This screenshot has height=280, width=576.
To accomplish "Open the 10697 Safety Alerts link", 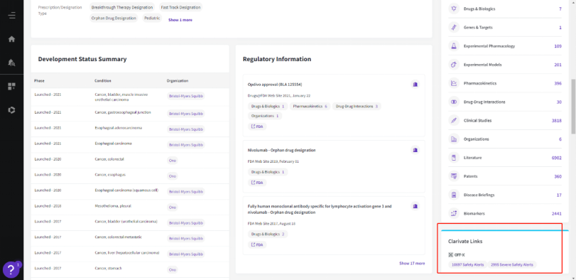I will pos(468,264).
